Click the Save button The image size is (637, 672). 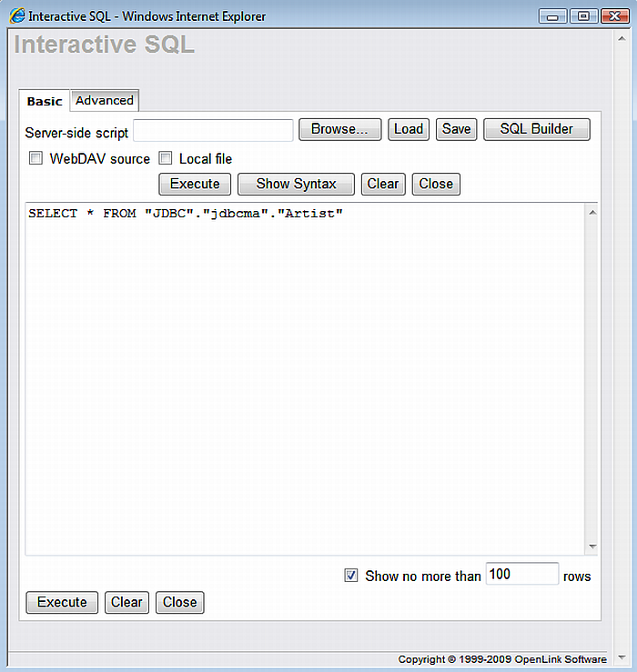tap(456, 129)
